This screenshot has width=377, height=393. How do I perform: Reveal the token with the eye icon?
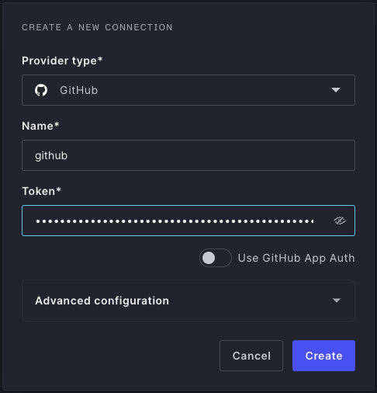tap(340, 221)
